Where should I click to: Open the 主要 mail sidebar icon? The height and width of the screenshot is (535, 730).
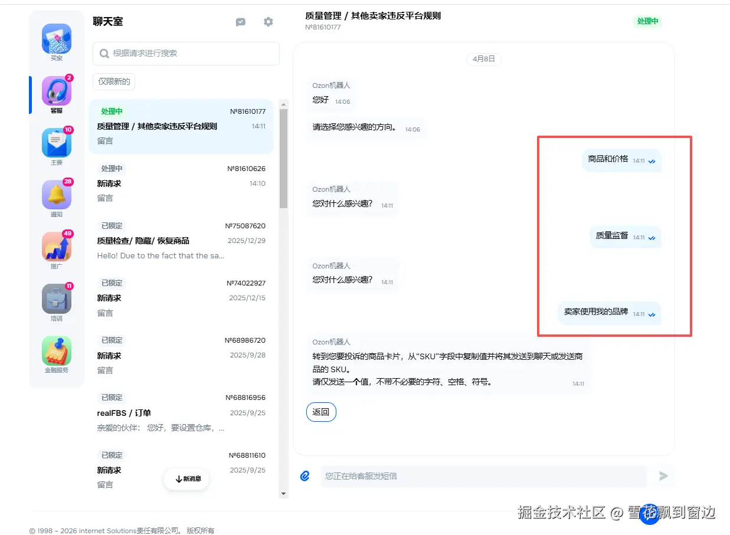click(x=57, y=143)
